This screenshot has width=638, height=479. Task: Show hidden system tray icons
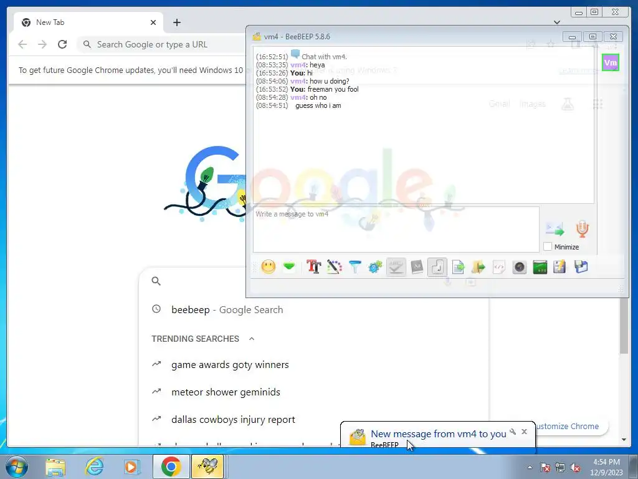[530, 468]
